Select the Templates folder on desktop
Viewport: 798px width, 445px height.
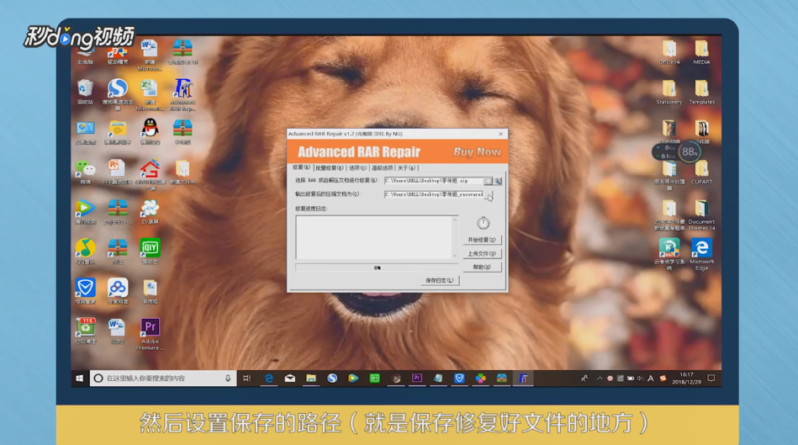click(701, 92)
